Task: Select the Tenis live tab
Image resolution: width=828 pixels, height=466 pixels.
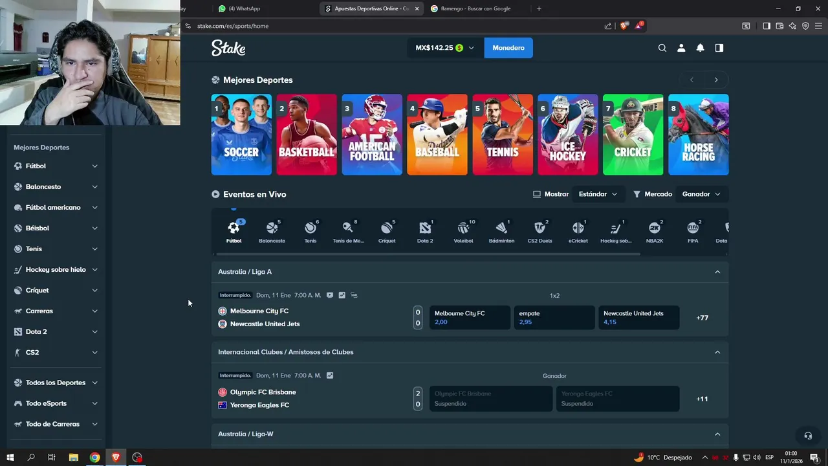Action: (x=310, y=232)
